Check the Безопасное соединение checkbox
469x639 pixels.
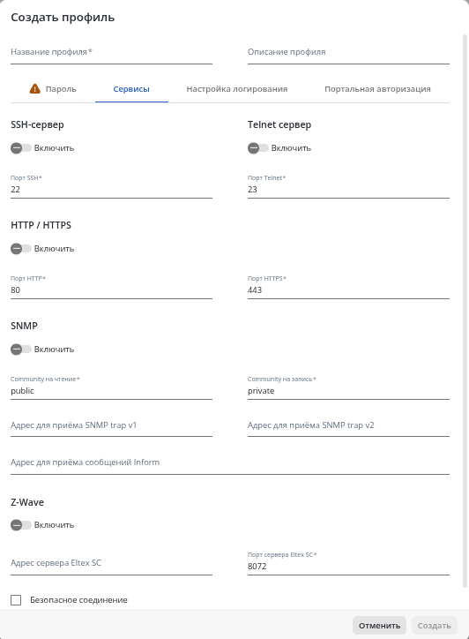click(16, 600)
